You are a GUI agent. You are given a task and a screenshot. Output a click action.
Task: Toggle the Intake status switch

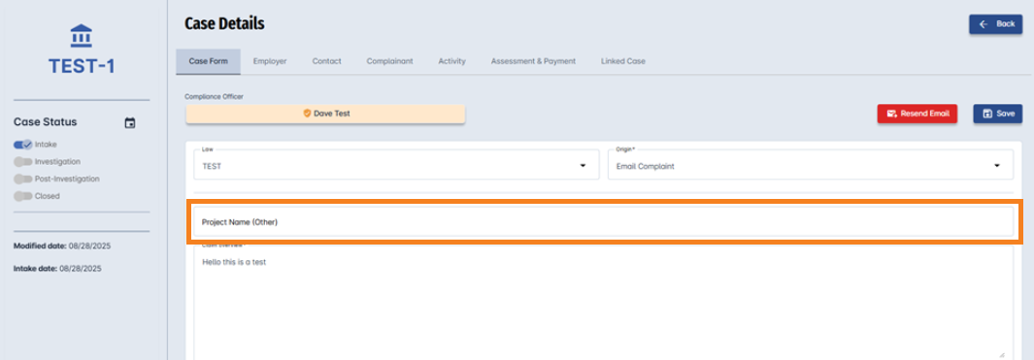[x=23, y=145]
